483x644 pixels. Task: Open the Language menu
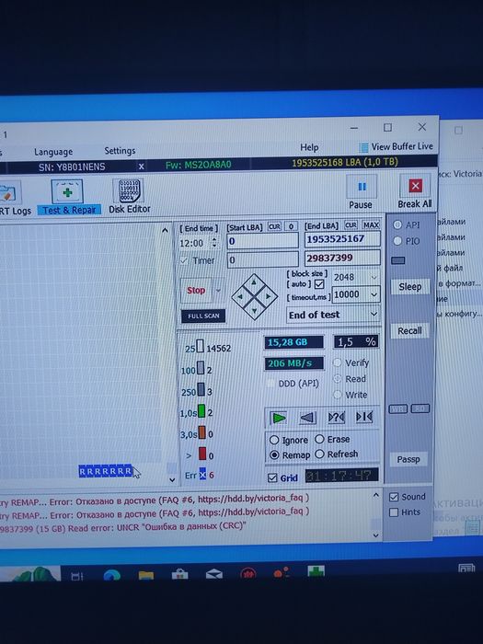pyautogui.click(x=53, y=152)
